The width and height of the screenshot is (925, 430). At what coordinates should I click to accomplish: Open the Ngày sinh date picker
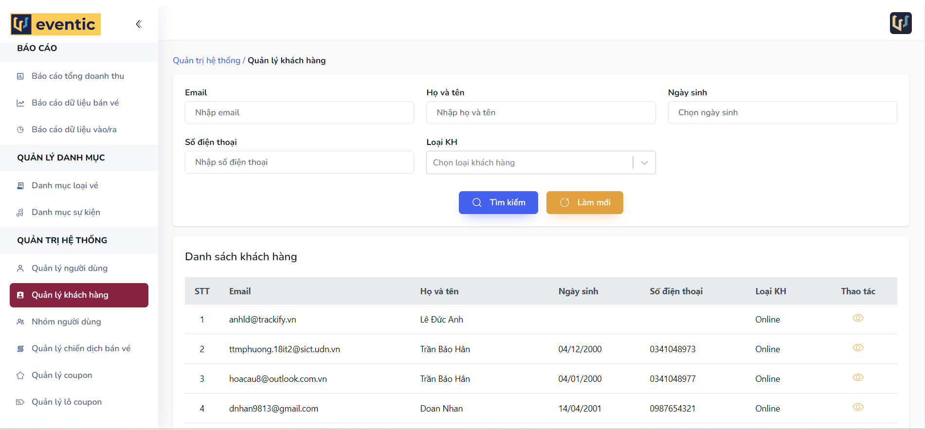pyautogui.click(x=782, y=113)
